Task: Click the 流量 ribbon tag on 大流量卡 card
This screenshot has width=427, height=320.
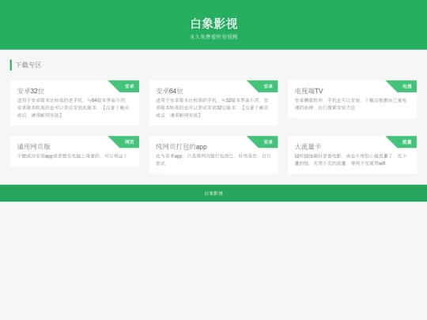Action: tap(407, 141)
